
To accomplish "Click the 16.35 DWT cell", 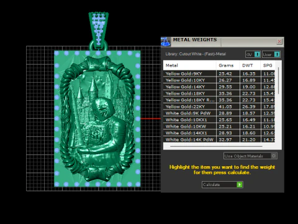I will coord(250,73).
